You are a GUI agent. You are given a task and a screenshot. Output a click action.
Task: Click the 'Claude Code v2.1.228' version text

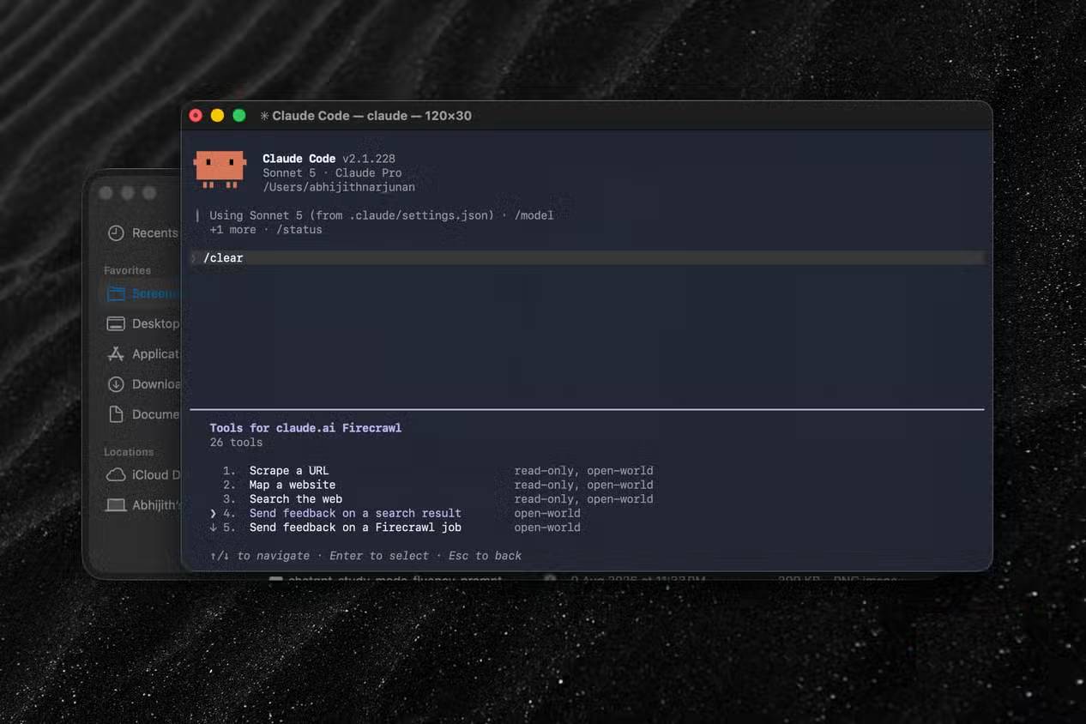[x=329, y=159]
